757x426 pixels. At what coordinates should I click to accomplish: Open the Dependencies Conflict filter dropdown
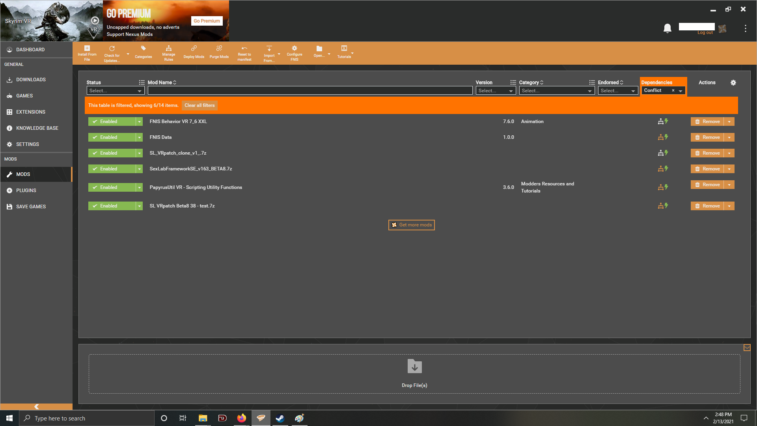[x=681, y=91]
